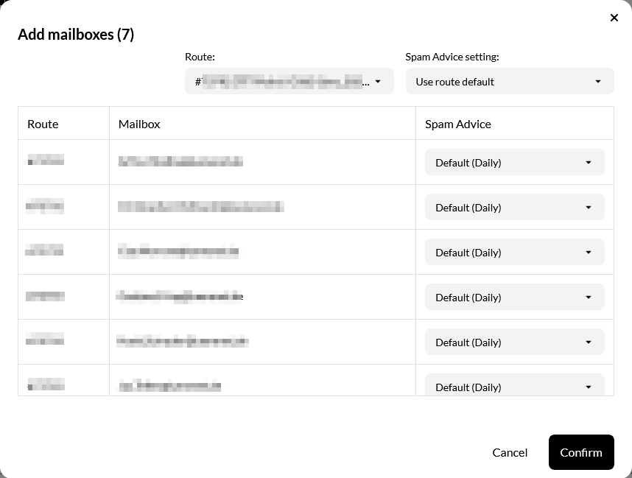Click the chevron on the first Default (Daily) dropdown
Viewport: 632px width, 478px height.
point(588,162)
